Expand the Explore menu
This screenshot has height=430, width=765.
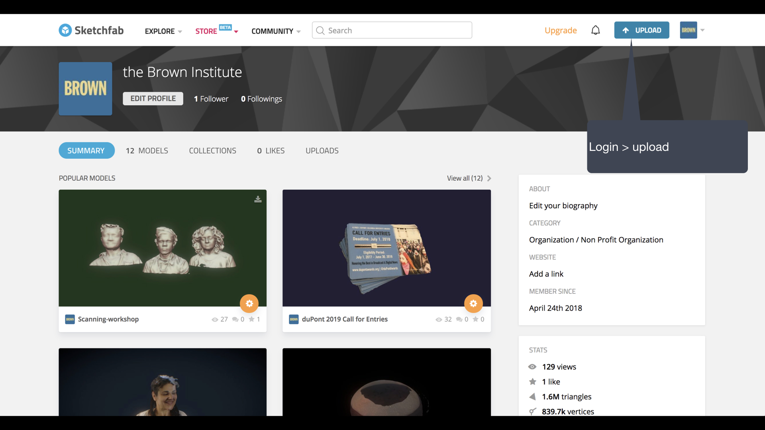coord(163,31)
